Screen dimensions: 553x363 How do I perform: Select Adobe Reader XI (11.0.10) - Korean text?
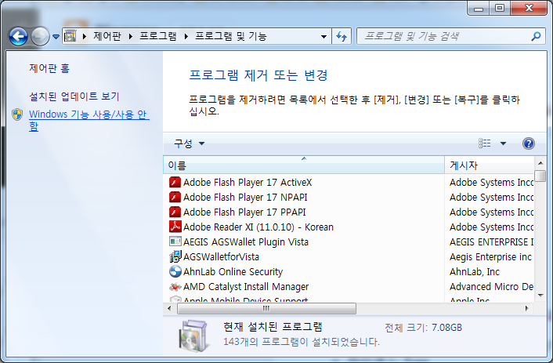(x=258, y=227)
